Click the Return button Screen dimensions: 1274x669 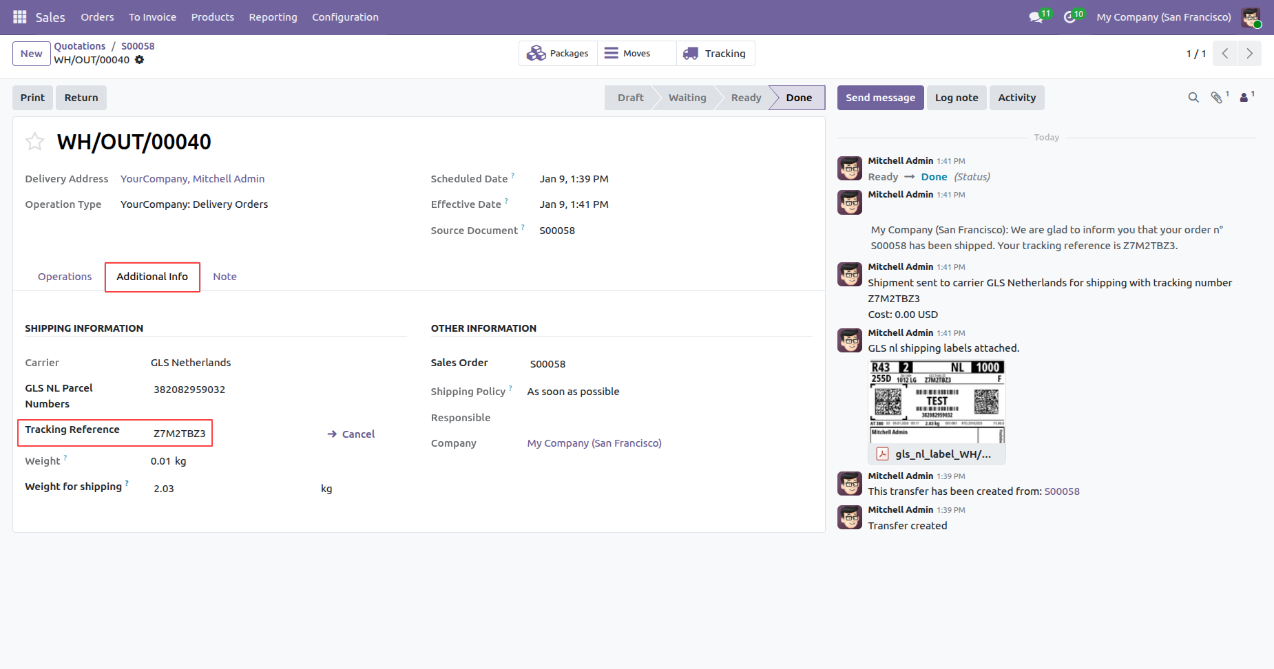coord(81,98)
